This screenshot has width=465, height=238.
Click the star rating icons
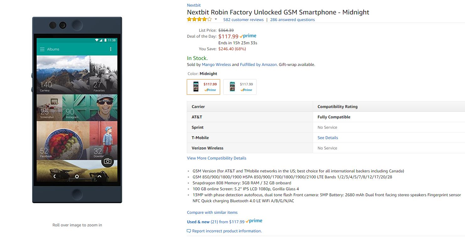pos(199,19)
